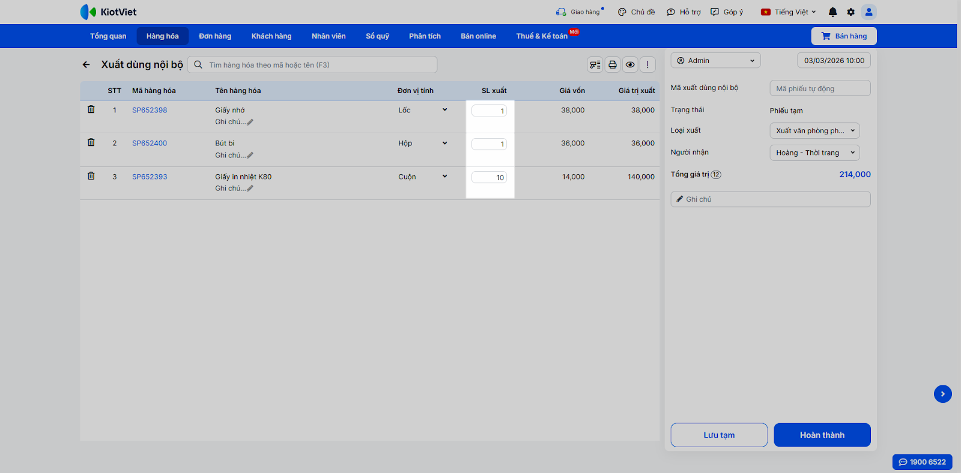Open product link SP652393
Viewport: 961px width, 473px height.
pyautogui.click(x=150, y=176)
